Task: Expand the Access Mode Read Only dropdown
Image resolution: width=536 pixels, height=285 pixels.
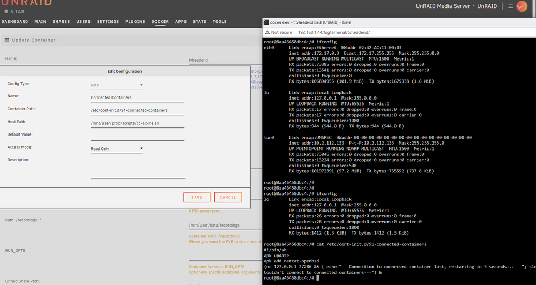Action: tap(116, 148)
